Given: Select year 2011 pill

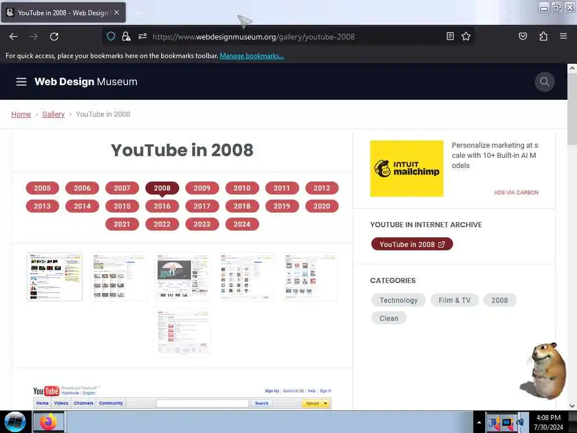Looking at the screenshot, I should pyautogui.click(x=282, y=188).
